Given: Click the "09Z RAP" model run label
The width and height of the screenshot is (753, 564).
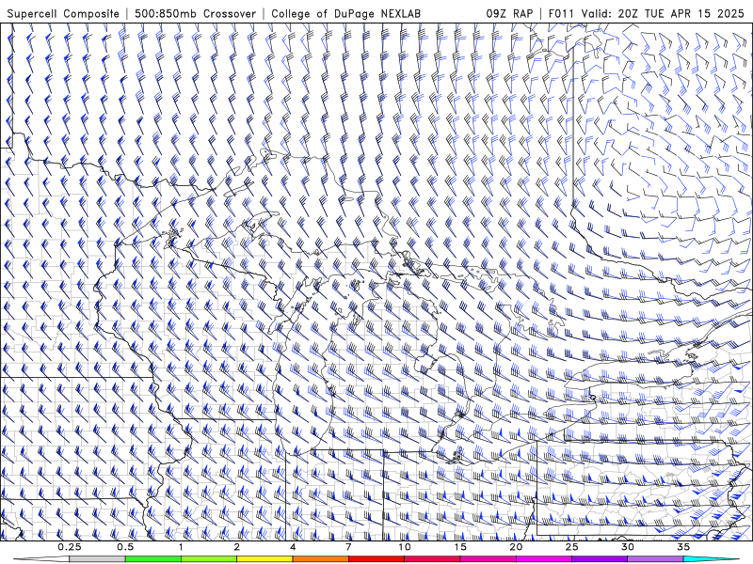Looking at the screenshot, I should click(509, 13).
